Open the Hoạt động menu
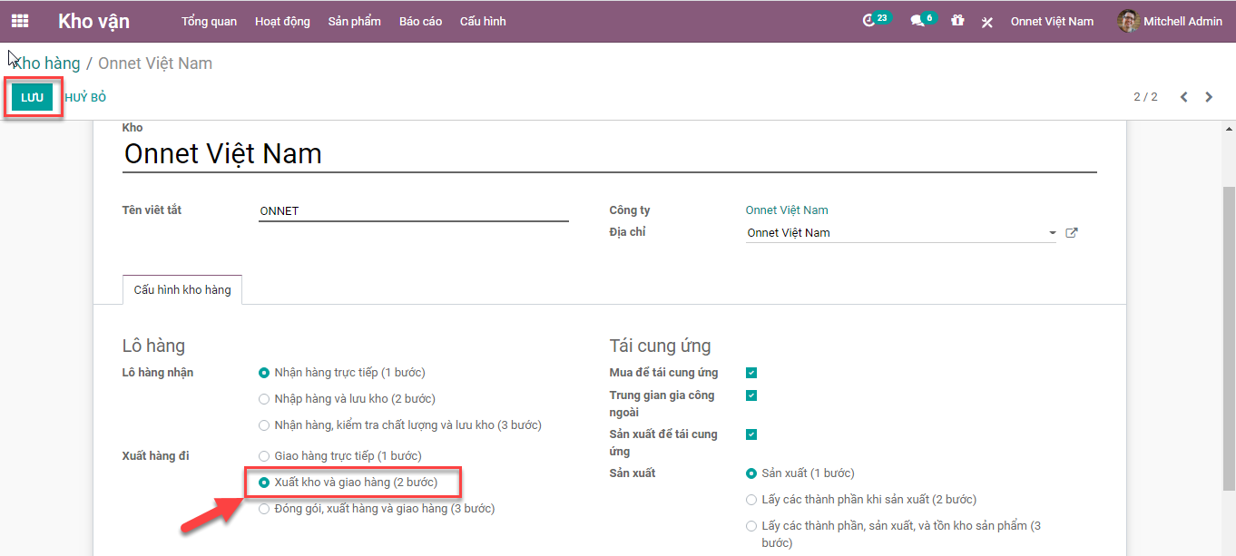The width and height of the screenshot is (1236, 556). click(282, 21)
